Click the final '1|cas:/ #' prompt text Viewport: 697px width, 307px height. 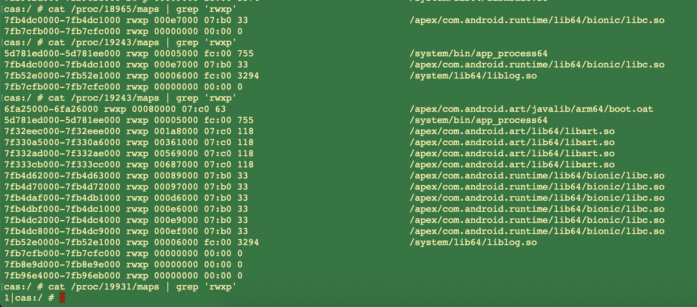pos(29,298)
